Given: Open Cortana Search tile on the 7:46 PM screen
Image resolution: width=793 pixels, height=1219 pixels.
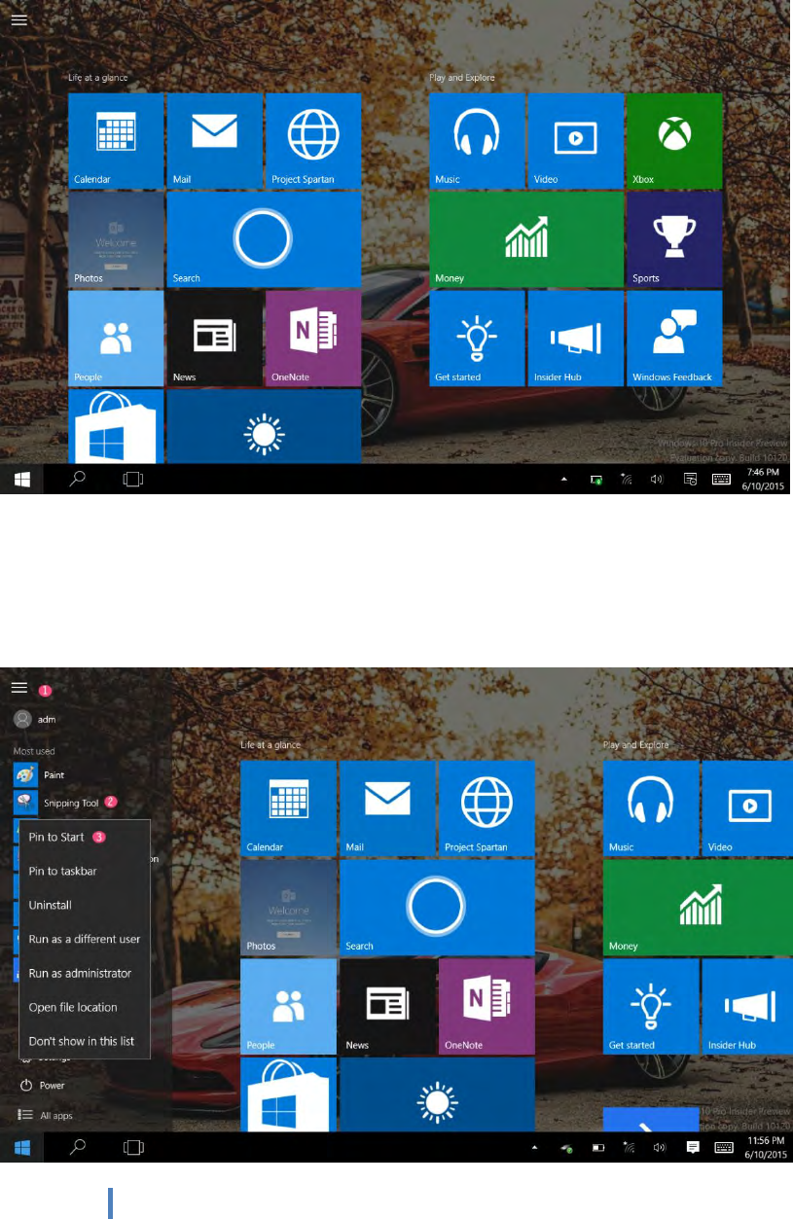Looking at the screenshot, I should (x=264, y=239).
